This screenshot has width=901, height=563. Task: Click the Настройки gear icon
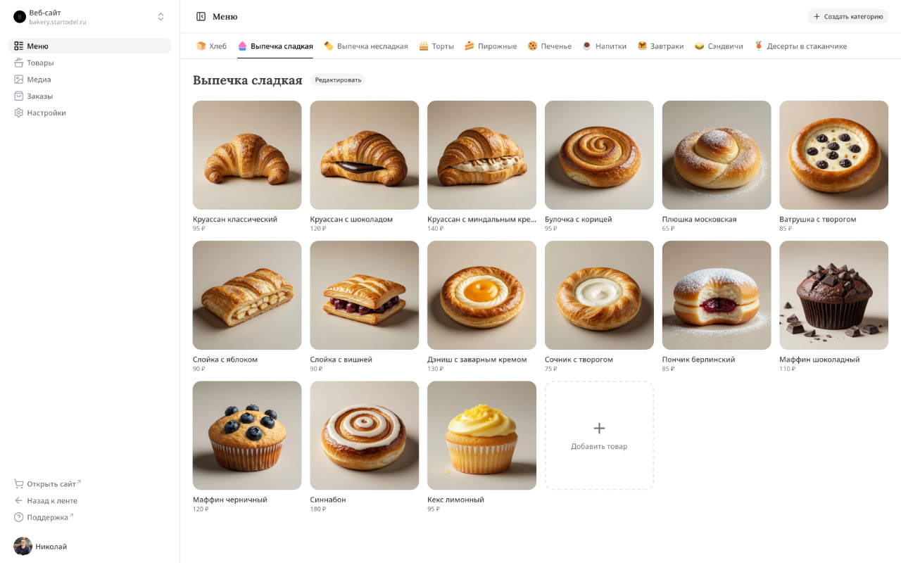(x=19, y=113)
